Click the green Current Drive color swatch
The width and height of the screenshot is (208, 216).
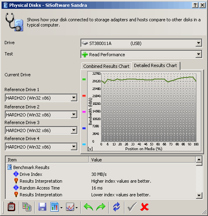pyautogui.click(x=84, y=79)
